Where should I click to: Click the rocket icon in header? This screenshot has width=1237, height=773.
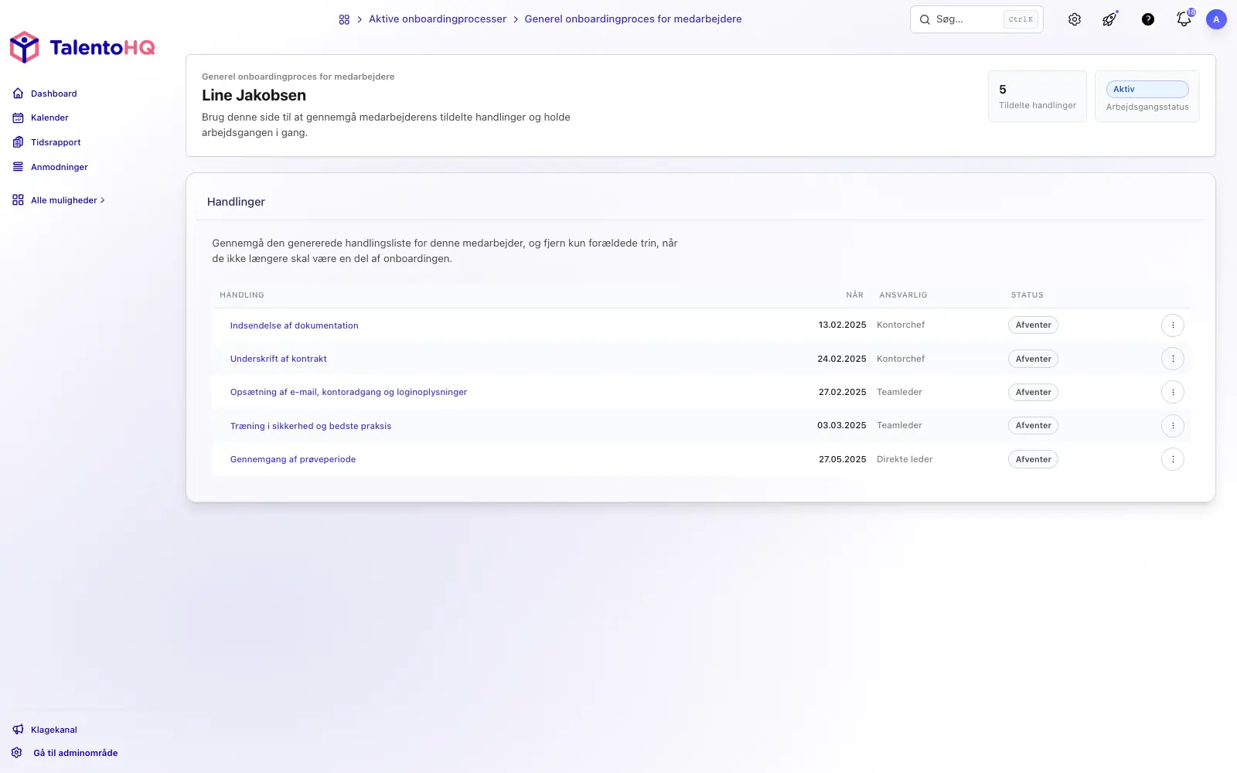click(x=1109, y=19)
